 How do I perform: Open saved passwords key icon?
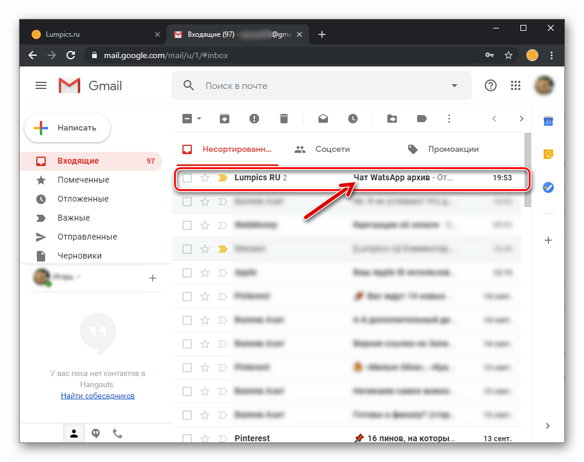pos(490,55)
